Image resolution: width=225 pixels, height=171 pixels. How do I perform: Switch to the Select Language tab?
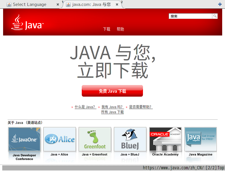pos(30,5)
